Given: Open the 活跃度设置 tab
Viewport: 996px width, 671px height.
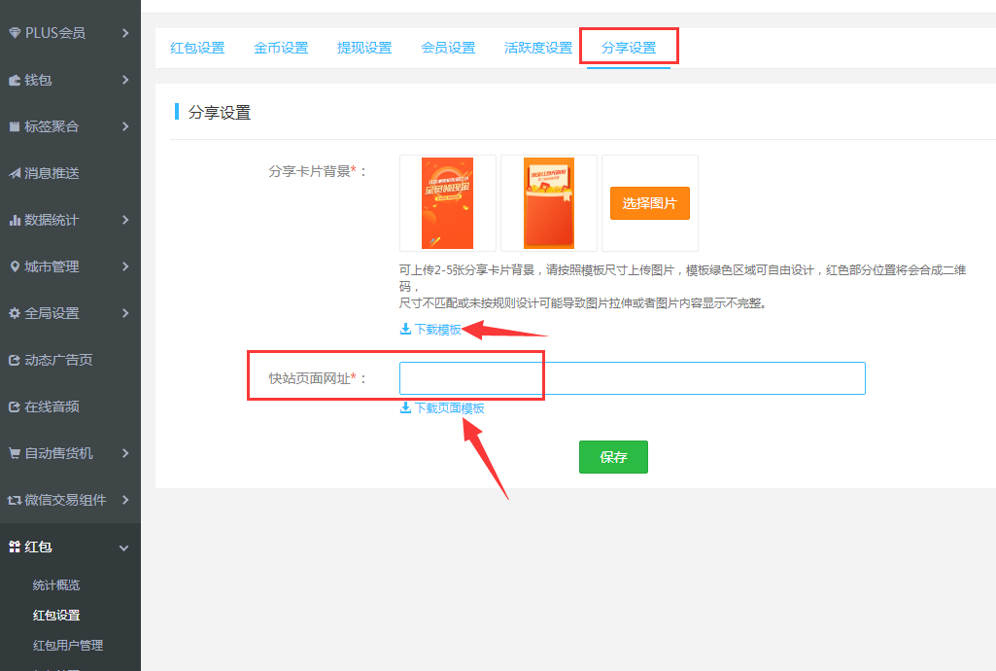Looking at the screenshot, I should [537, 48].
